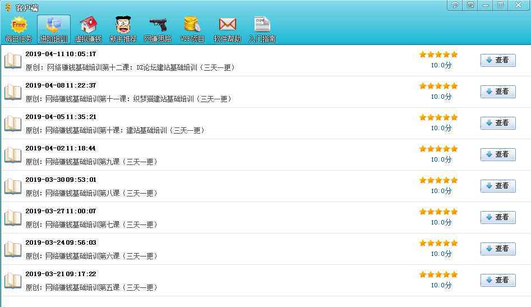The width and height of the screenshot is (531, 307).
Task: Open 网赚思路 pistol icon
Action: point(158,30)
